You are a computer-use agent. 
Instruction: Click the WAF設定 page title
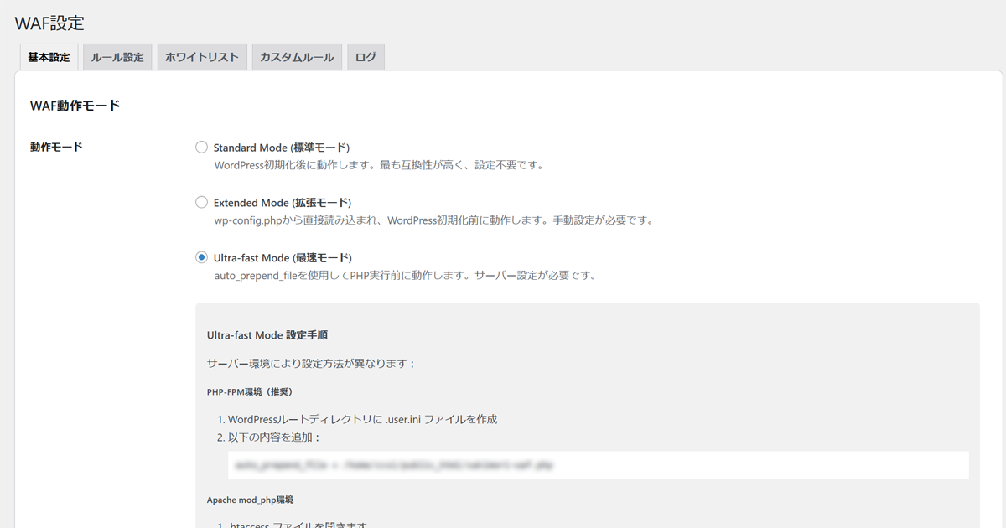click(x=49, y=23)
